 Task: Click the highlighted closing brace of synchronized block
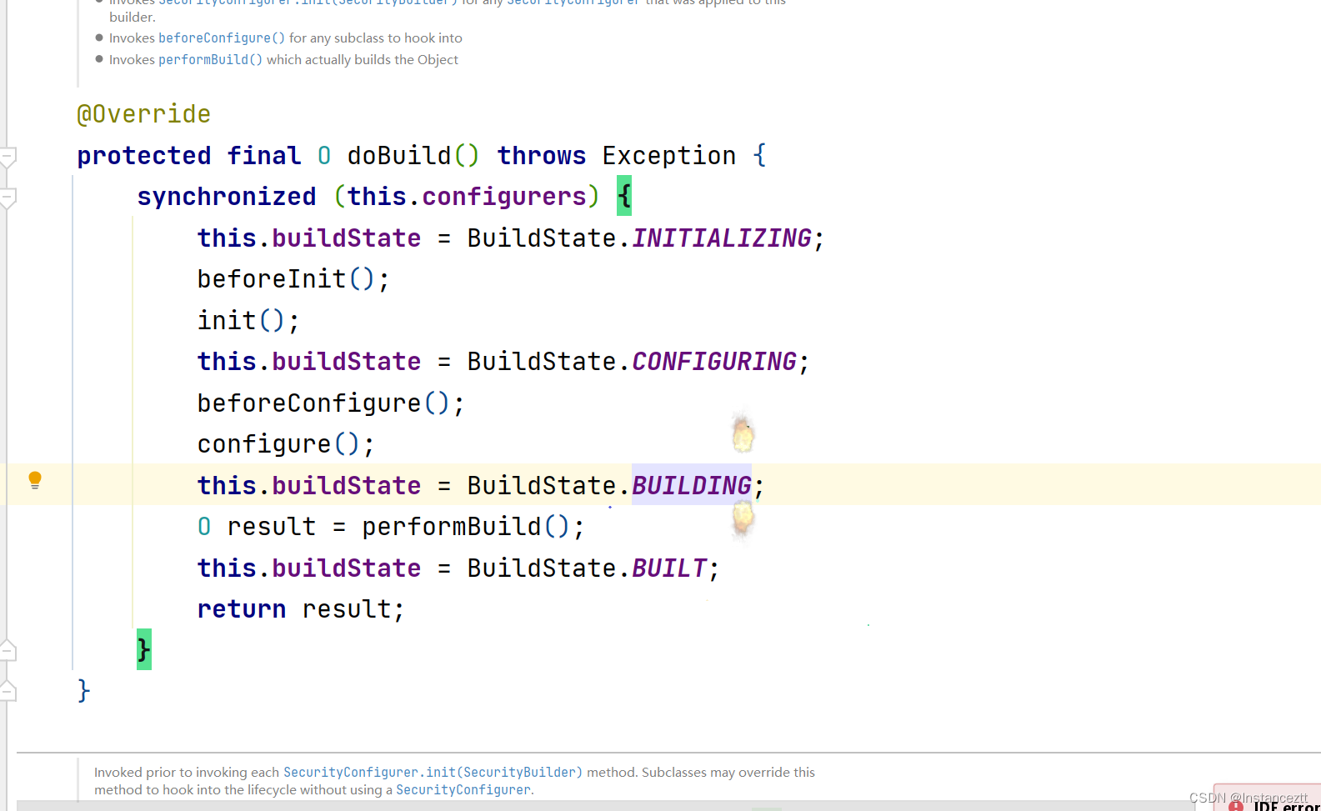pos(144,648)
